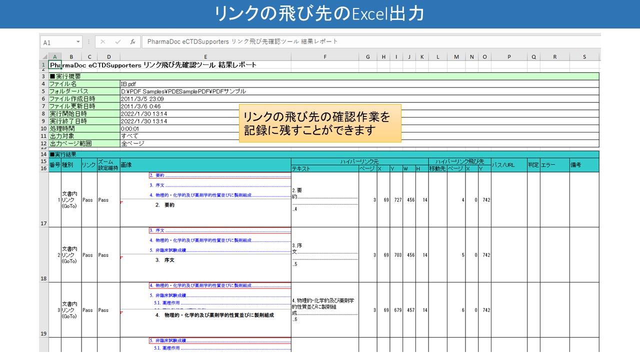The image size is (640, 360).
Task: Select column F header
Action: click(324, 57)
